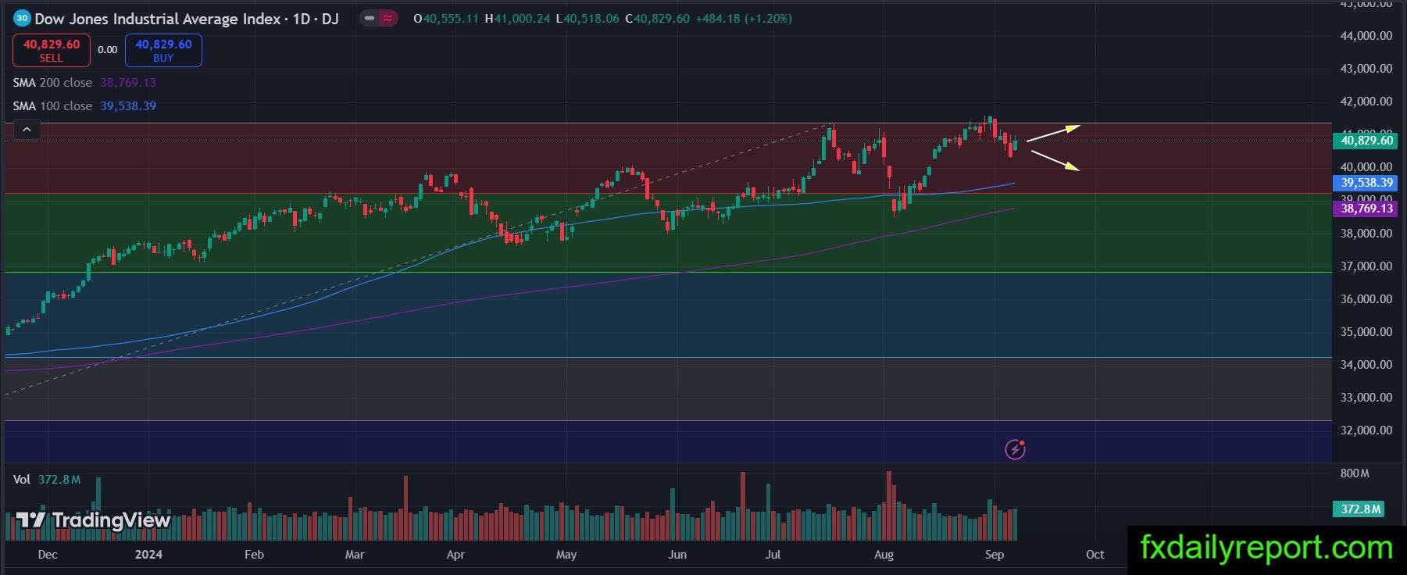The image size is (1407, 575).
Task: Select the SMA 100 close indicator legend
Action: click(84, 106)
